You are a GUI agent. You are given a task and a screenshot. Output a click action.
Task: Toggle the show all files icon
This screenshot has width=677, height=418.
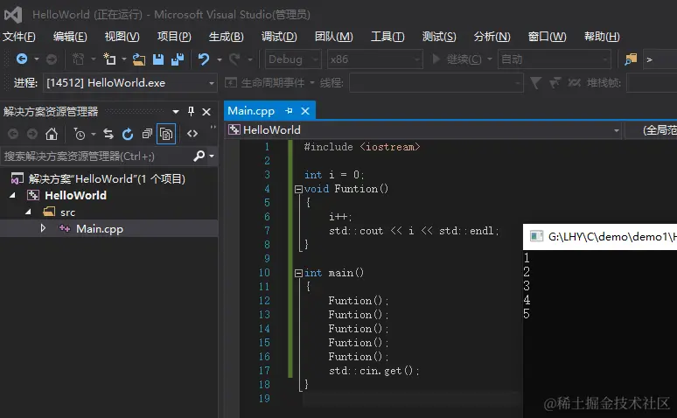(x=166, y=134)
